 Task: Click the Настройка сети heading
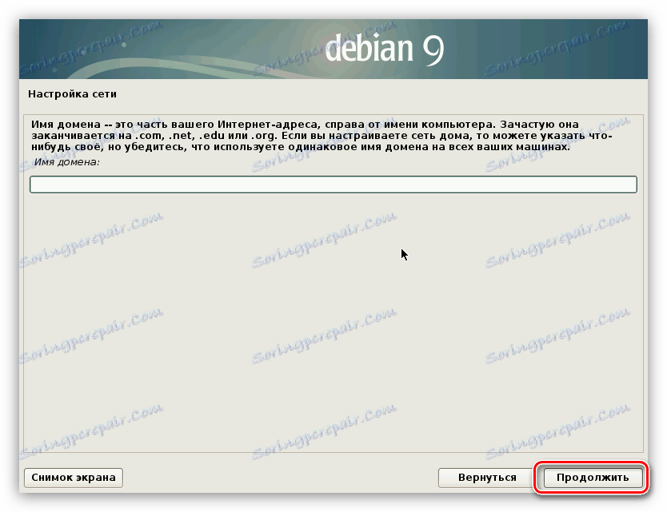72,94
